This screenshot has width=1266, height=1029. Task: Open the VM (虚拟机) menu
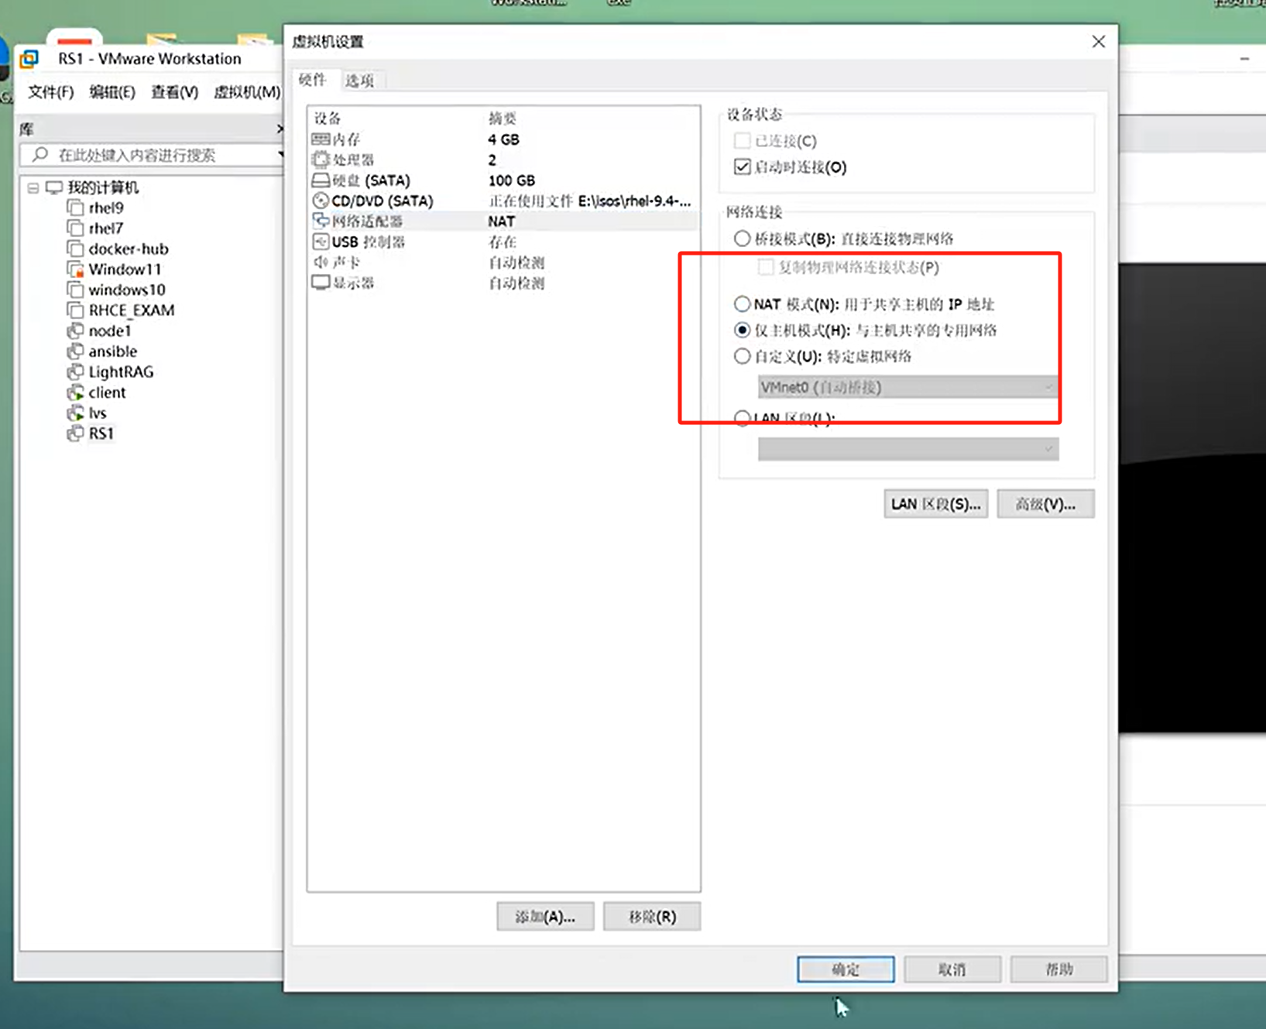[x=247, y=92]
